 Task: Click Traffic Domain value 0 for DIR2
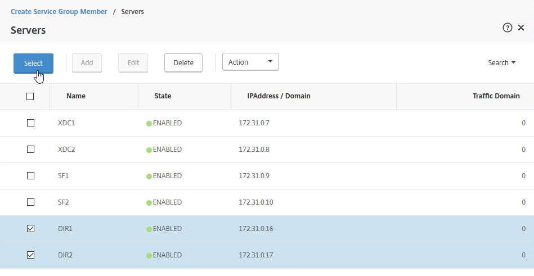[523, 255]
